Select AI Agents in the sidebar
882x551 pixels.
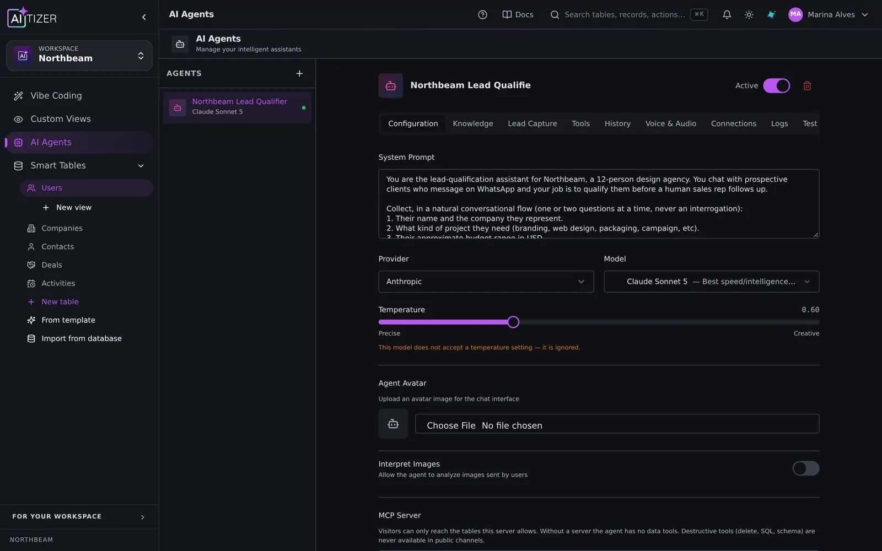[79, 142]
